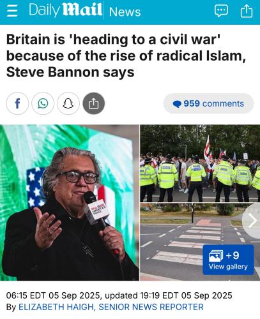Tap the share icon in top header
Image resolution: width=260 pixels, height=319 pixels.
point(247,11)
